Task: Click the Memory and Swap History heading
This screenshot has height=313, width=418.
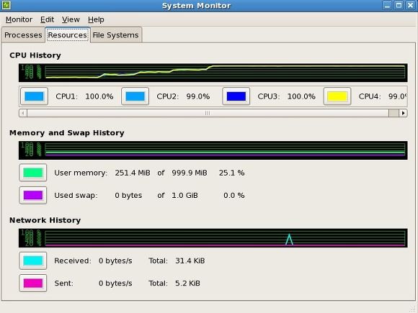Action: point(67,133)
